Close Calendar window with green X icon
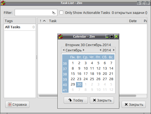This screenshot has height=114, width=151. pyautogui.click(x=116, y=36)
